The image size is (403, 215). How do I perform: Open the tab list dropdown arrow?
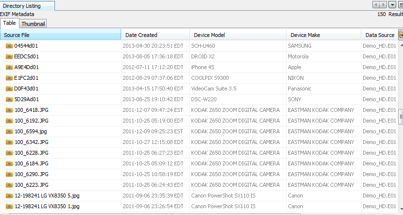click(x=392, y=5)
